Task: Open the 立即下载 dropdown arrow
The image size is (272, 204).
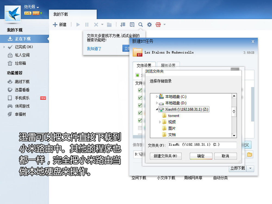Action: [250, 168]
